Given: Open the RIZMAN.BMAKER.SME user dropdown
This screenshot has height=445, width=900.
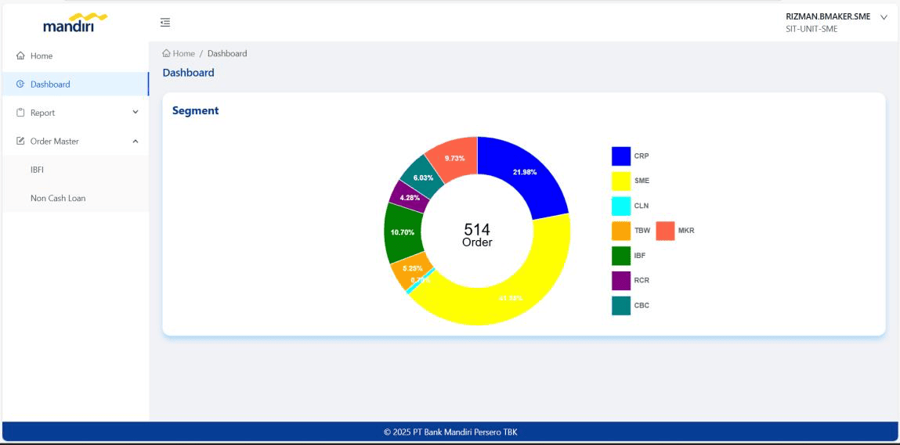Looking at the screenshot, I should (x=884, y=17).
